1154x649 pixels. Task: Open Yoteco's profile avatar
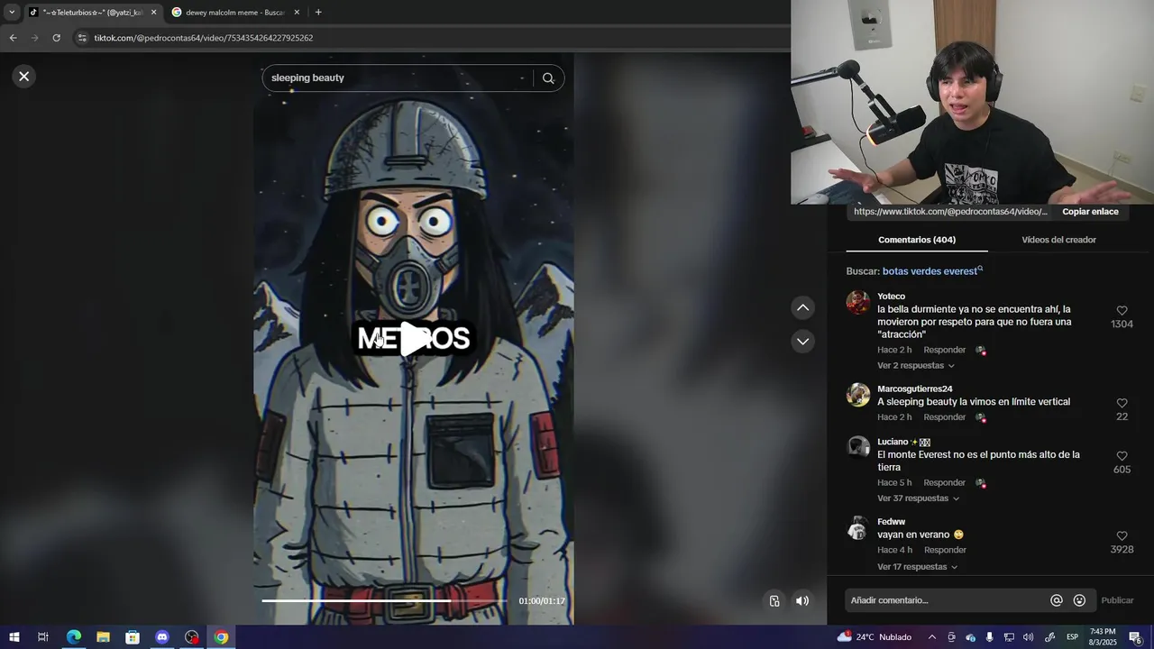pyautogui.click(x=858, y=303)
